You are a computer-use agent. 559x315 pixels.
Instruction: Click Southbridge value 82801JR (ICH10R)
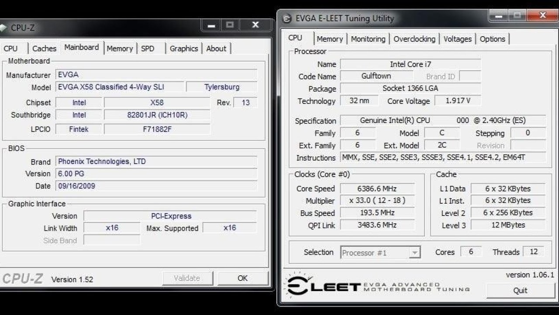(157, 115)
